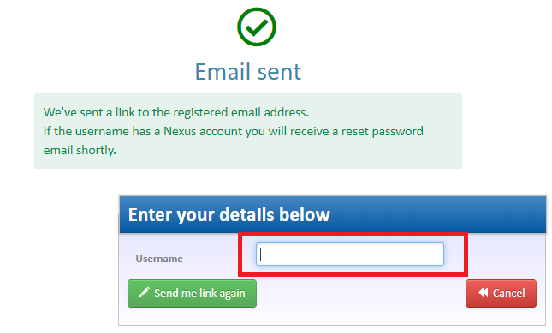The image size is (552, 333).
Task: Click the If the username has text line
Action: pos(234,131)
